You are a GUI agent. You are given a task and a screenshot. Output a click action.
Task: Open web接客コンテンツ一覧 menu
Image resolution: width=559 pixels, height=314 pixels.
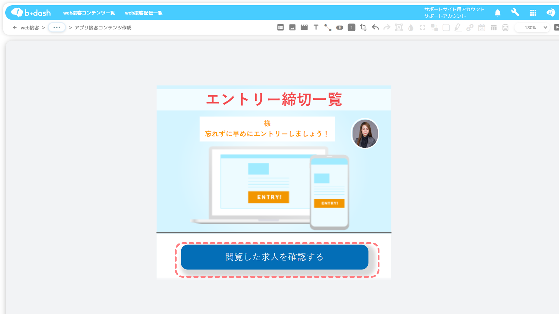(x=89, y=13)
